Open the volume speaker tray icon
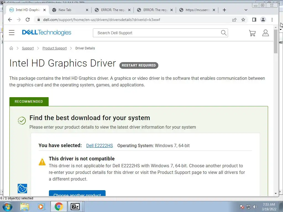The height and width of the screenshot is (212, 283). pyautogui.click(x=255, y=207)
